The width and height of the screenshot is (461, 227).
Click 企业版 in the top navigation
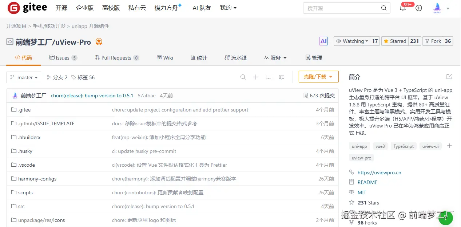coord(85,8)
